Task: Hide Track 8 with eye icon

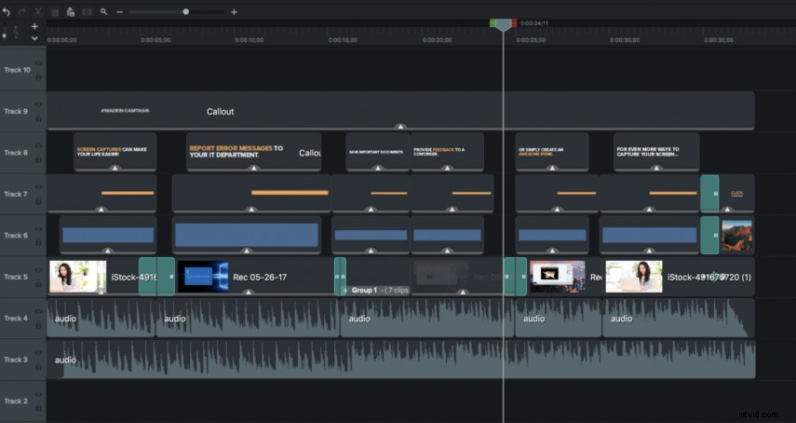Action: (x=38, y=146)
